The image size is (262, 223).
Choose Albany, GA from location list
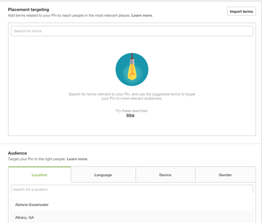tap(132, 218)
